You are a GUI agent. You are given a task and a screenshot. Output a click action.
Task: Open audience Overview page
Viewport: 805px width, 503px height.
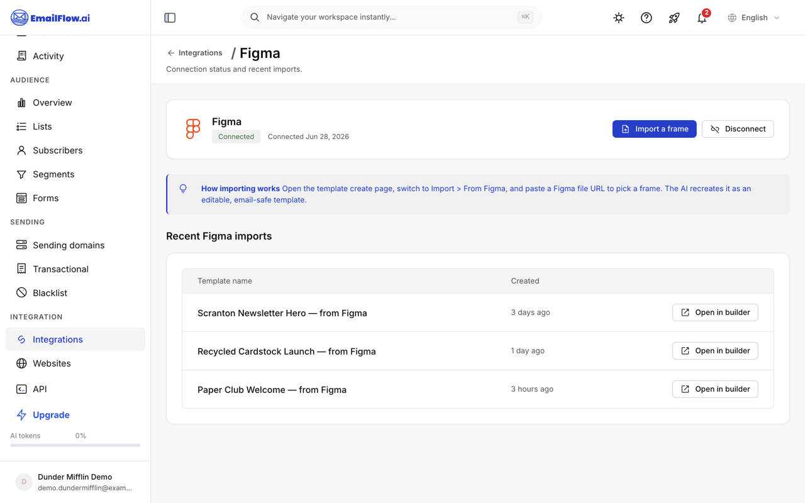(75, 102)
